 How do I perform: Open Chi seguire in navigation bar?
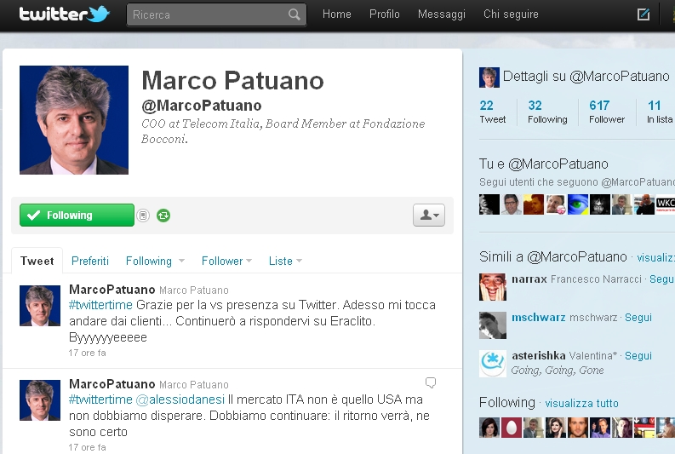(511, 14)
